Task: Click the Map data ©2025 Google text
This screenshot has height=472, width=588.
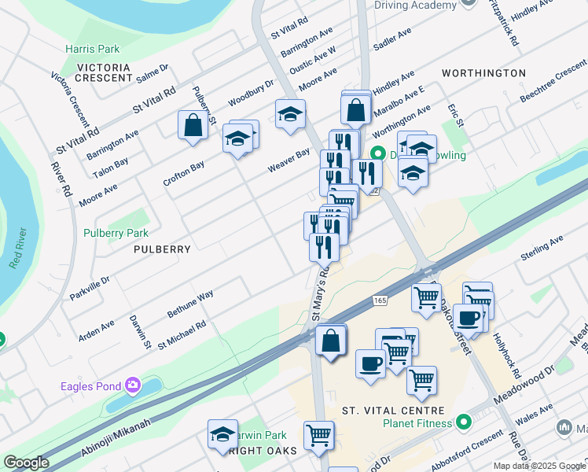Action: click(x=540, y=466)
